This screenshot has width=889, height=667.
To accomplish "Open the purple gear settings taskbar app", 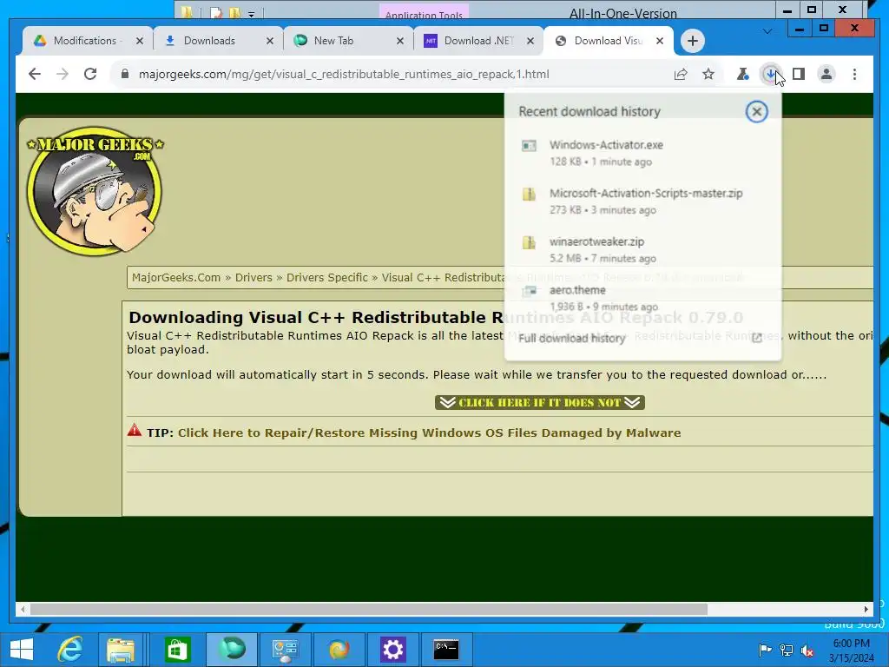I will (x=393, y=650).
